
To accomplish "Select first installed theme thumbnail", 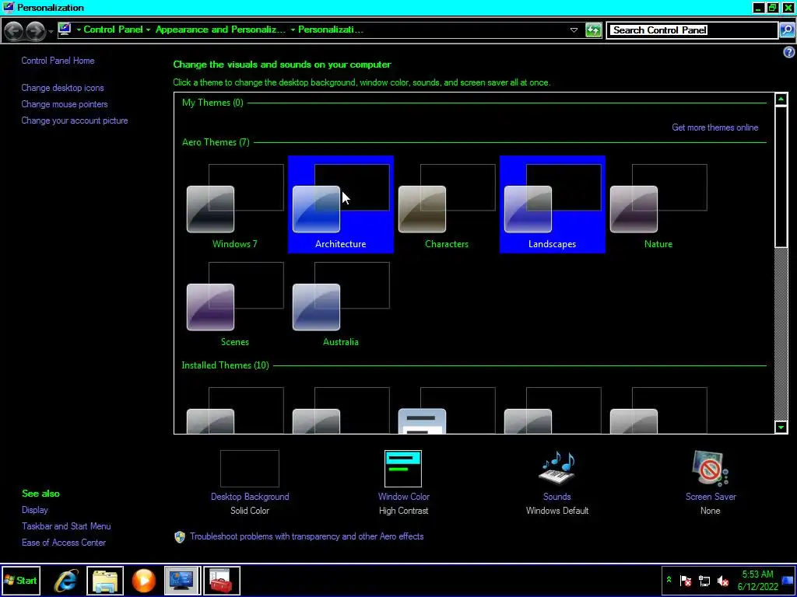I will 235,410.
